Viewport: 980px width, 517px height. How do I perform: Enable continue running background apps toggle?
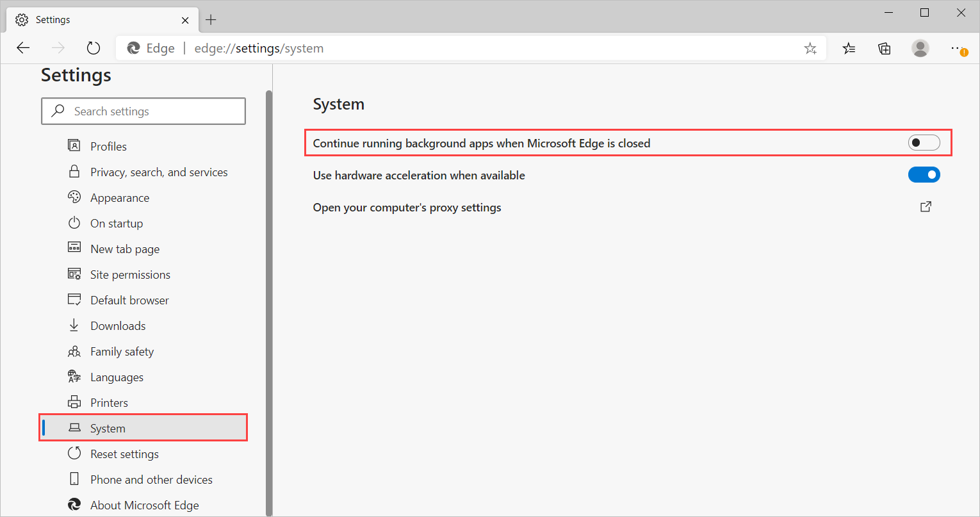924,143
